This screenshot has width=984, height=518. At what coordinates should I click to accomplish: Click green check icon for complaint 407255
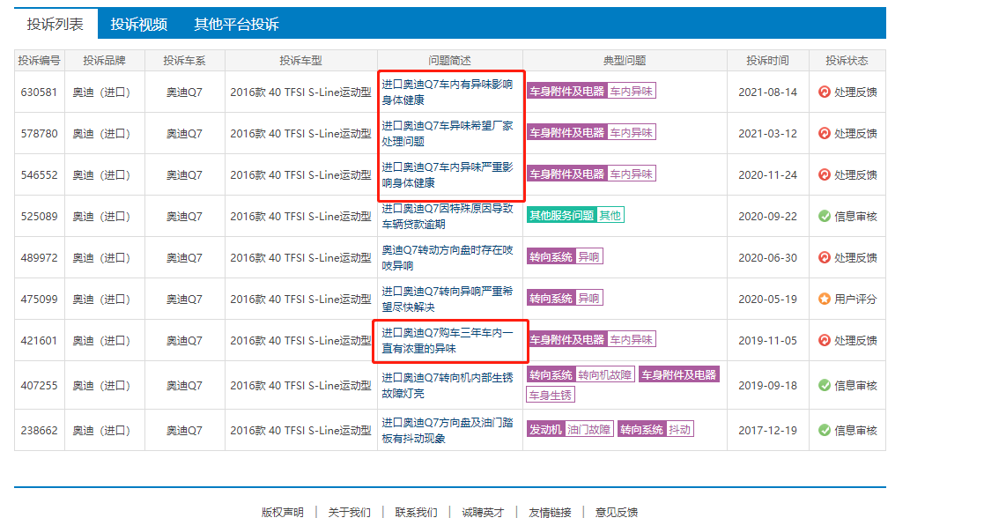(x=824, y=385)
